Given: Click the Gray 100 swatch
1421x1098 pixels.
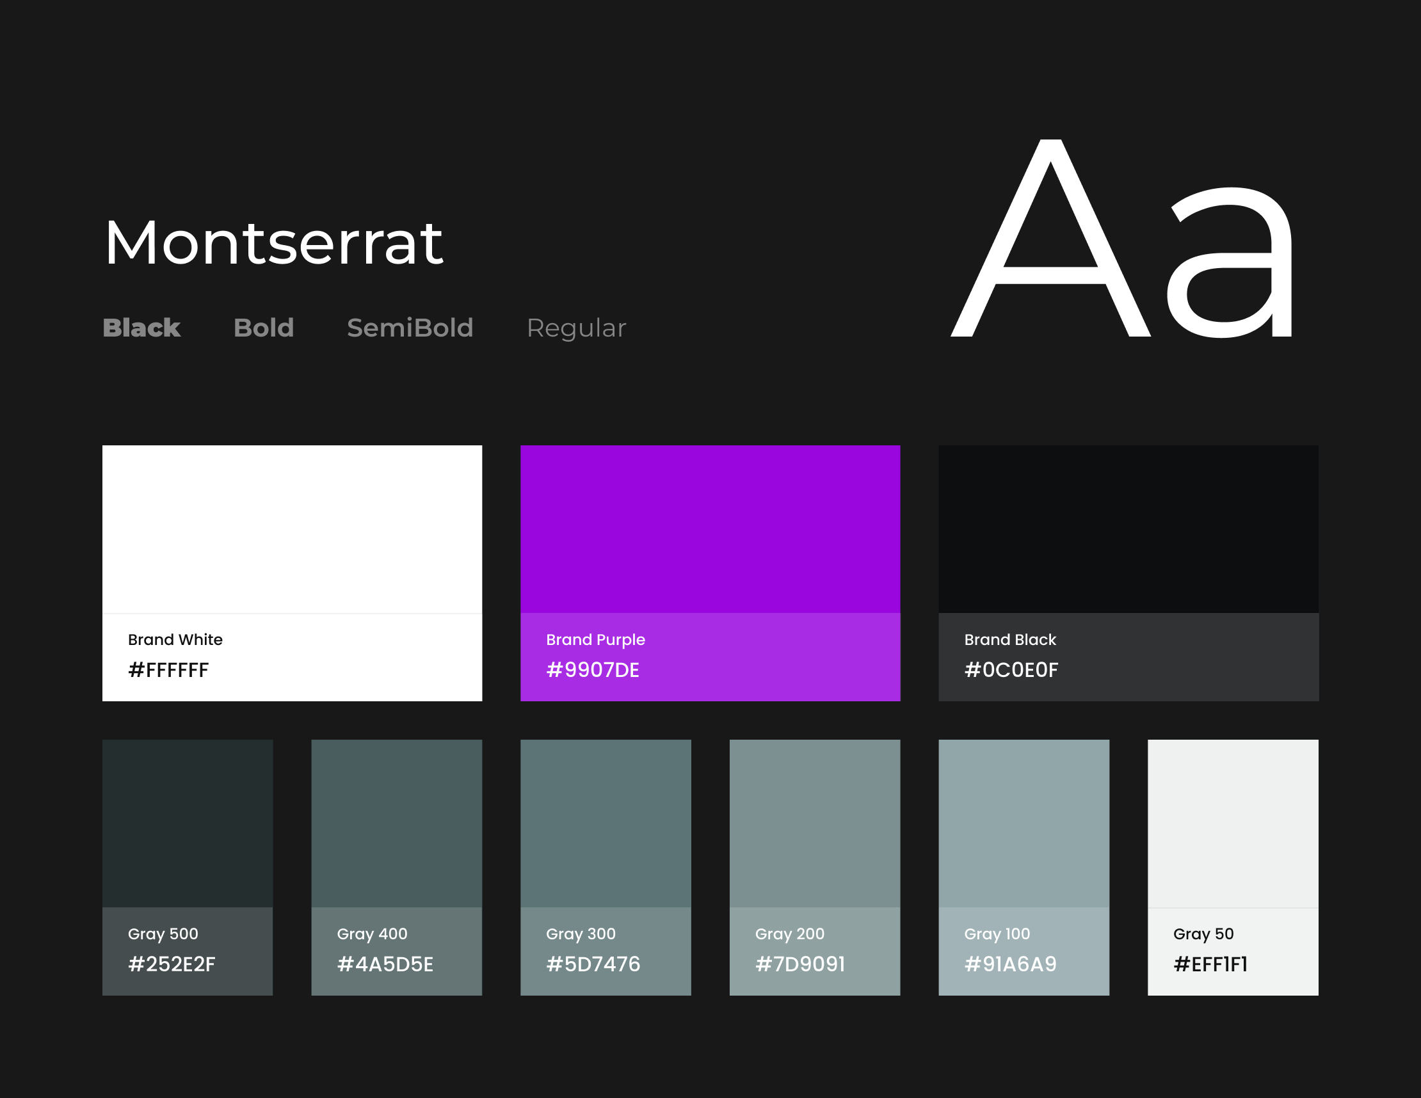Looking at the screenshot, I should (1024, 823).
